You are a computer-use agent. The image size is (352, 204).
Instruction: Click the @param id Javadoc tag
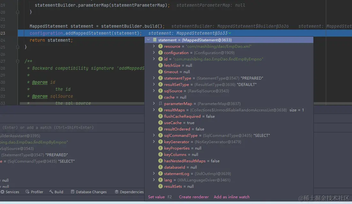pyautogui.click(x=40, y=82)
